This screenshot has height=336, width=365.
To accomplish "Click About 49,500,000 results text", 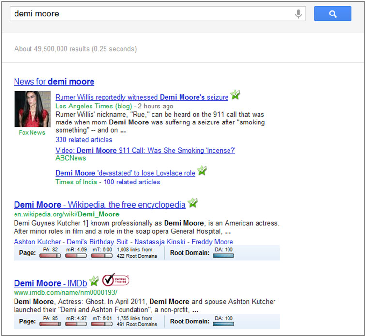I will click(x=76, y=49).
